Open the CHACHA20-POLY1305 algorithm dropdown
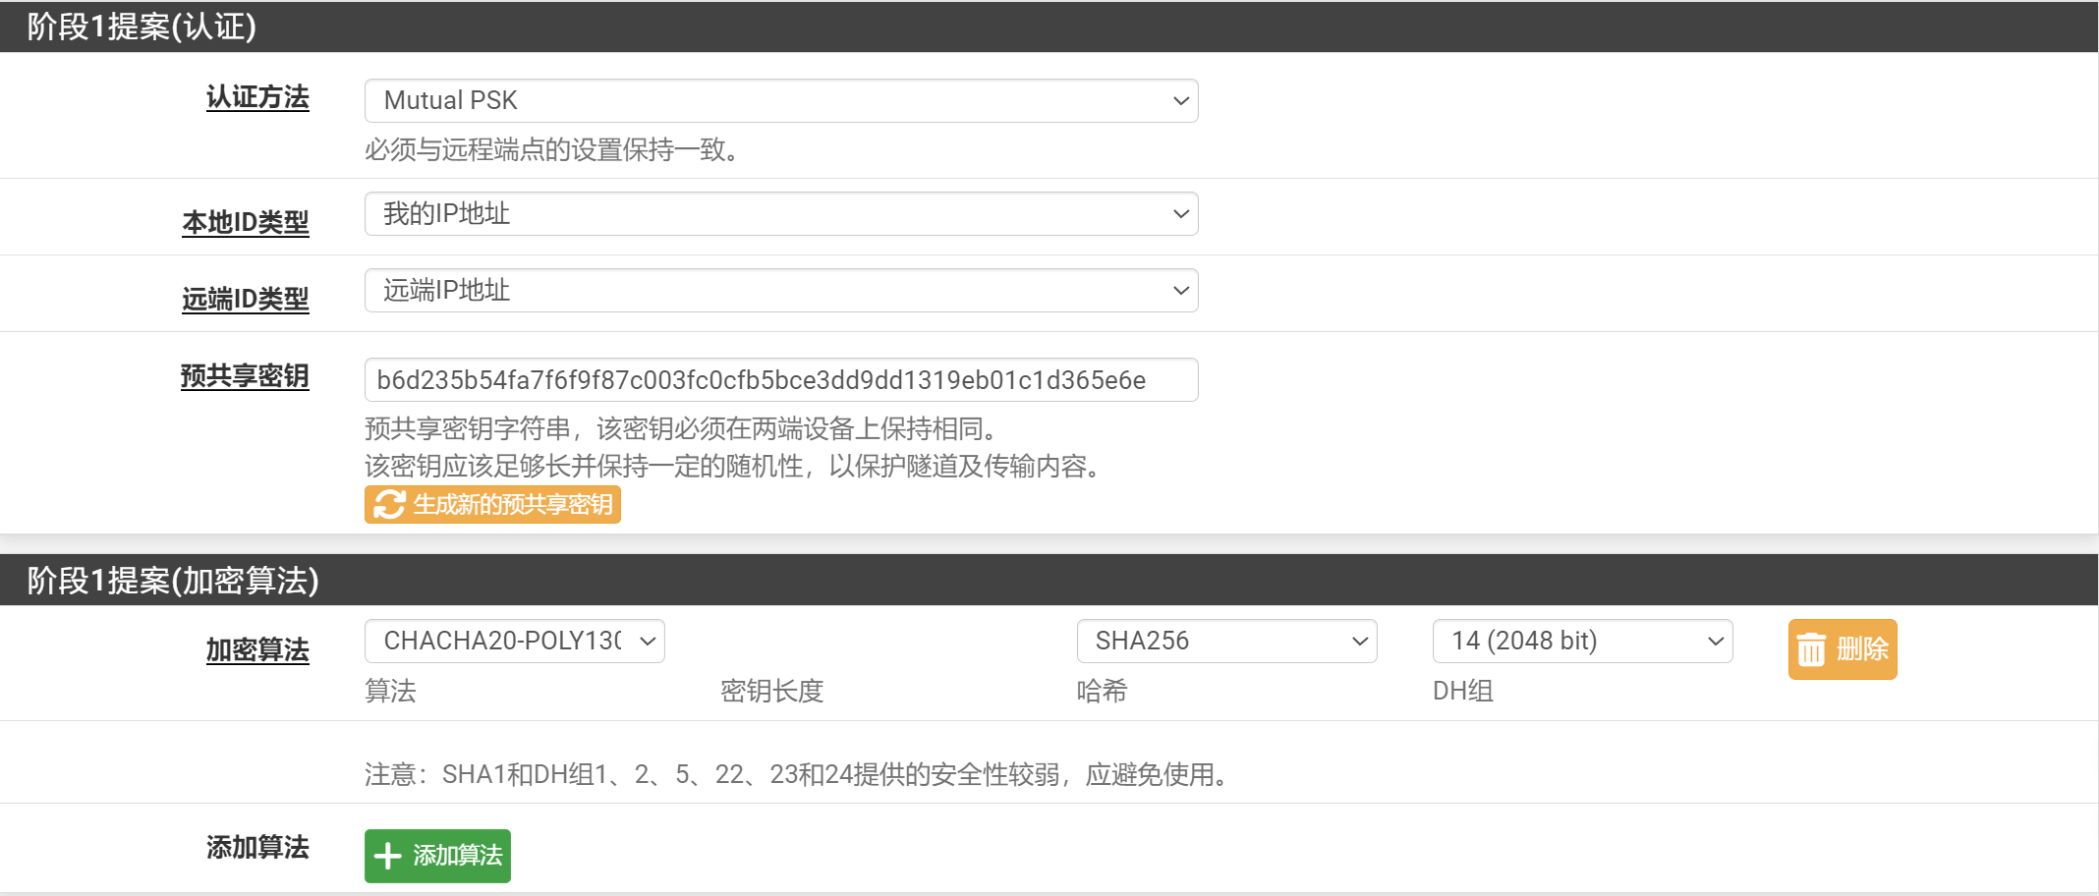The width and height of the screenshot is (2099, 896). click(514, 642)
